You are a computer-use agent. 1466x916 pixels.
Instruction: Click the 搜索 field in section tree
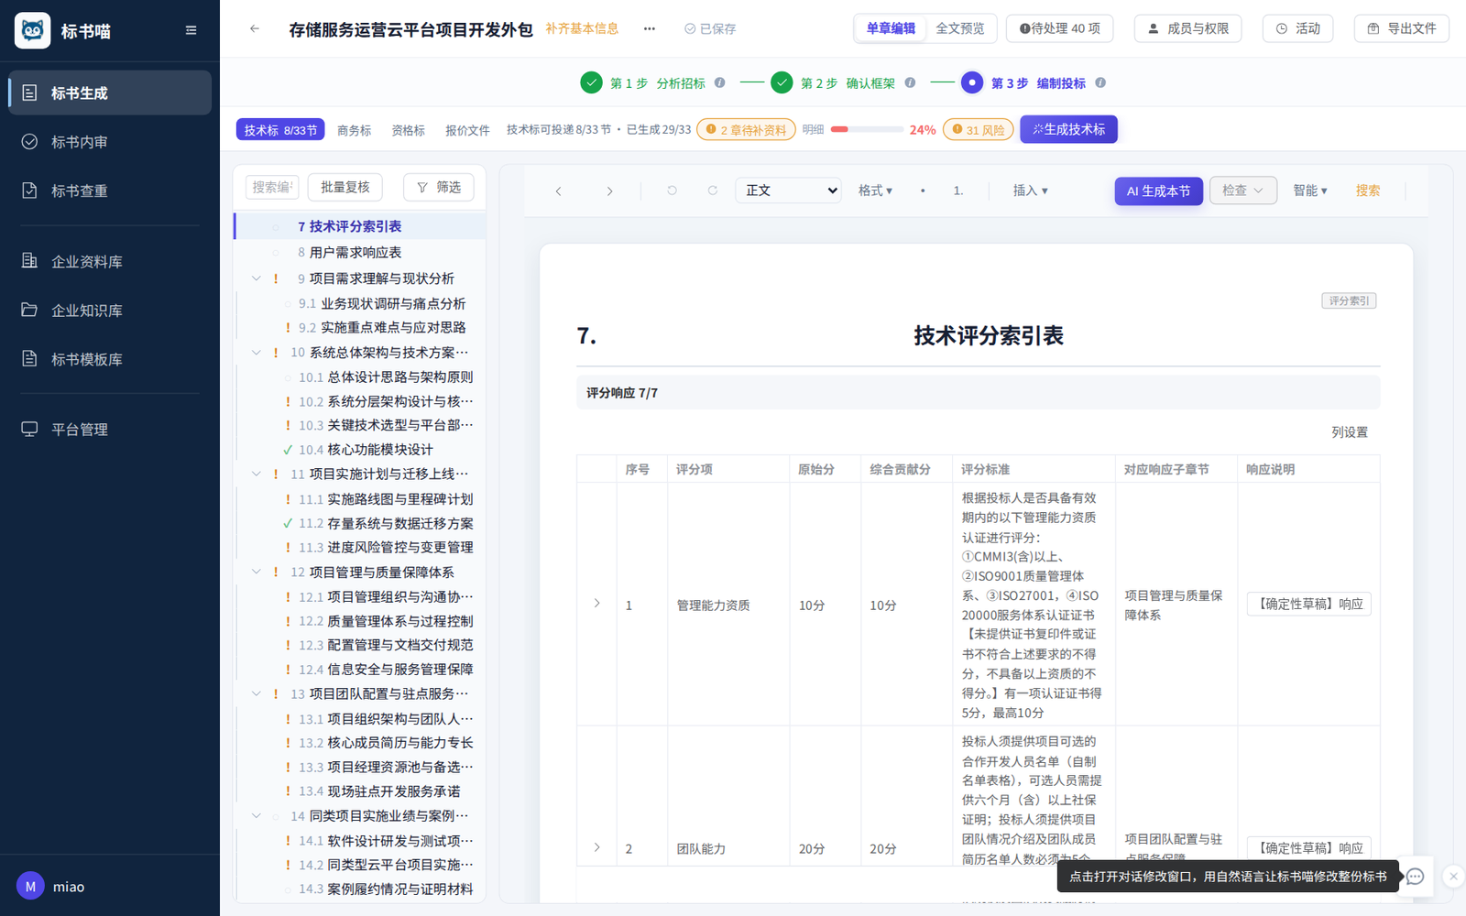pos(272,187)
